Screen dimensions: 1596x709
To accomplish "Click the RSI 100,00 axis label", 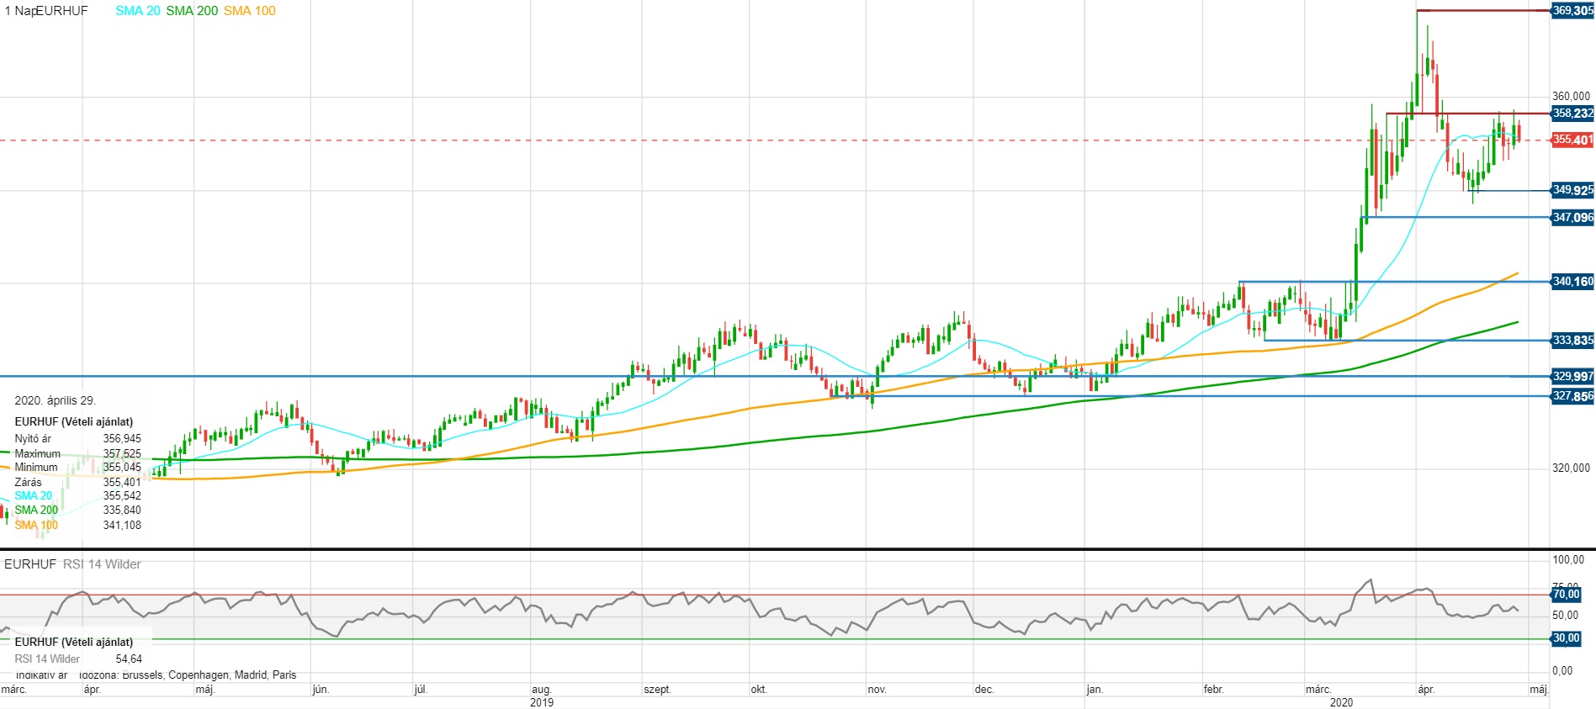I will tap(1568, 559).
